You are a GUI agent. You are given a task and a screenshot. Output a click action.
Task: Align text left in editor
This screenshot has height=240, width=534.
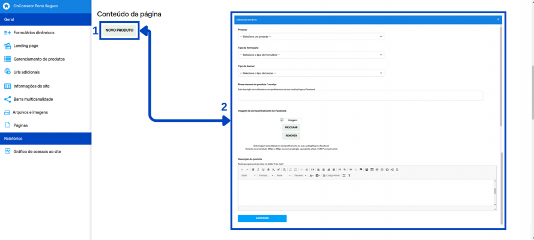[x=318, y=170]
